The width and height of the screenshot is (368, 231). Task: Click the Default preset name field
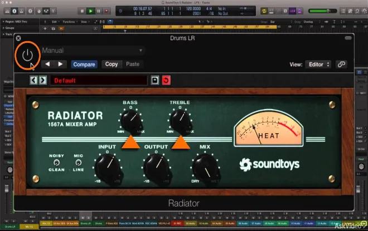click(x=99, y=80)
